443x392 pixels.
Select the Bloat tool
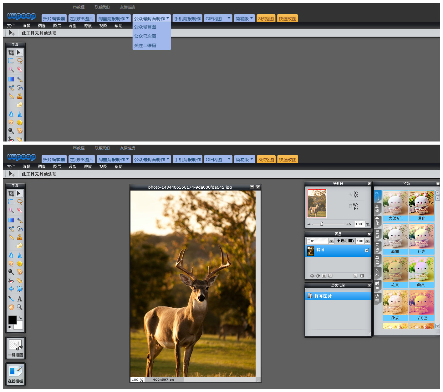(x=11, y=289)
